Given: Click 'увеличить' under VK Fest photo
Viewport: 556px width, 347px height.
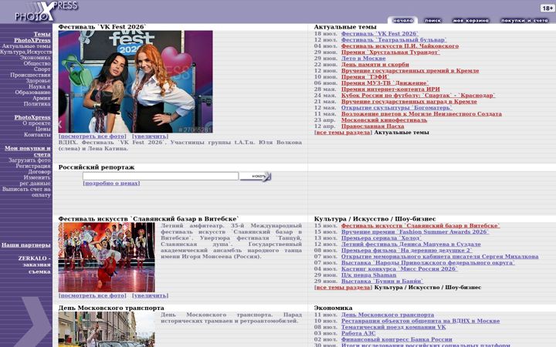Looking at the screenshot, I should coord(150,136).
